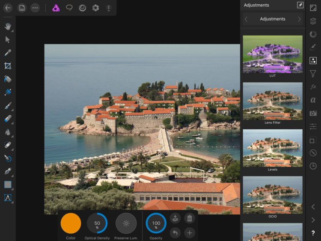Select the Paint Brush tool
This screenshot has width=321, height=241.
coord(8,106)
